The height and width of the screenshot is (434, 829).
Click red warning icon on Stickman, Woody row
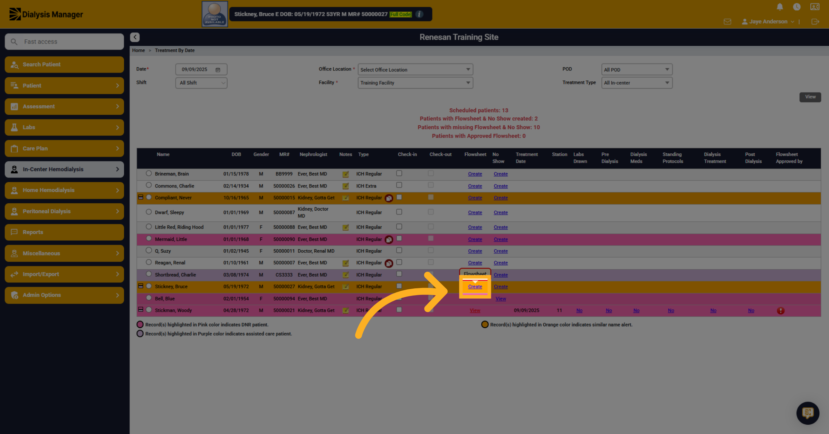(780, 311)
